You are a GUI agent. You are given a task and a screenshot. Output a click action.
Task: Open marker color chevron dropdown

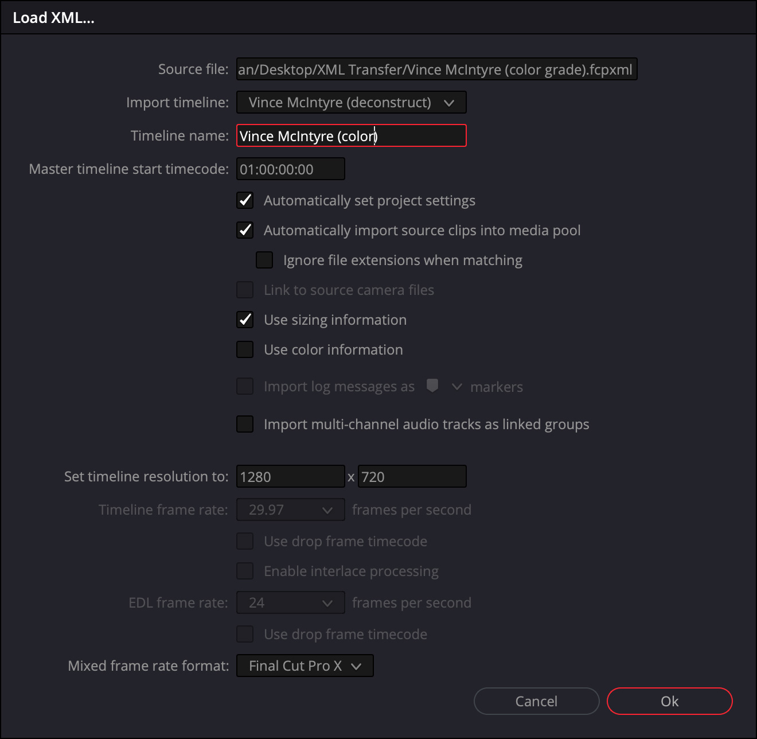coord(456,387)
